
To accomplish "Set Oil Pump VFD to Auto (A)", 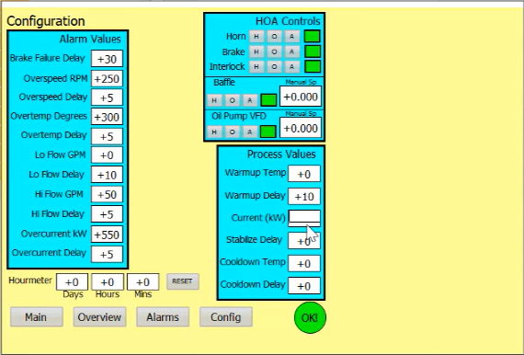I will point(250,132).
